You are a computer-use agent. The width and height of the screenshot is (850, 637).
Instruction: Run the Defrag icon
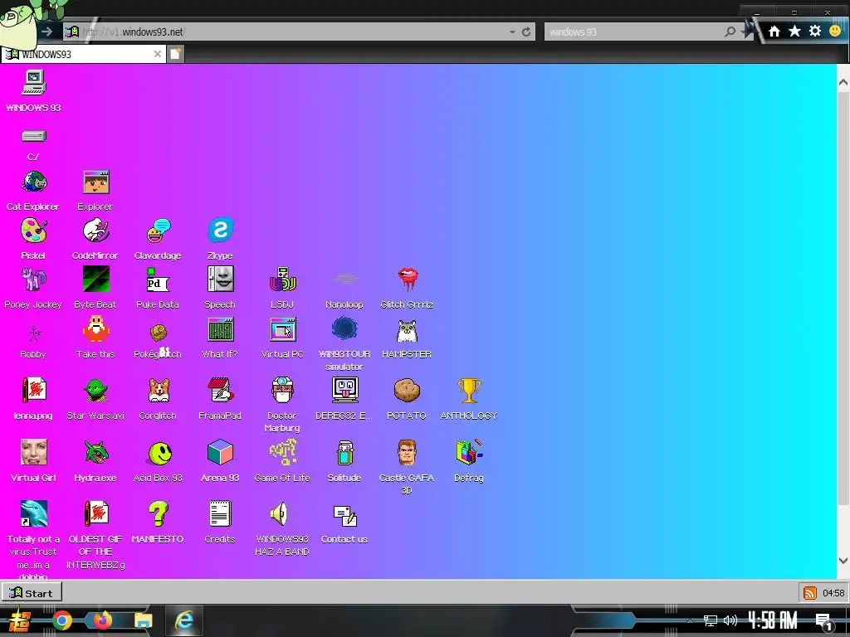[469, 452]
